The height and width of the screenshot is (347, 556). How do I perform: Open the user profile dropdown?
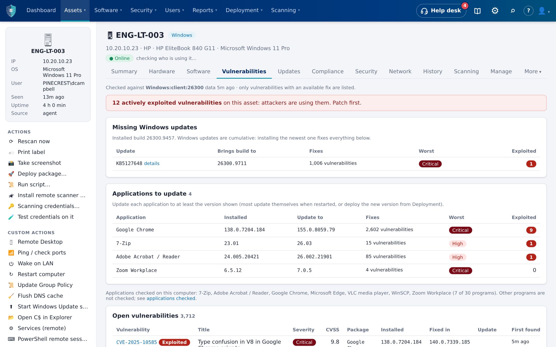point(544,11)
